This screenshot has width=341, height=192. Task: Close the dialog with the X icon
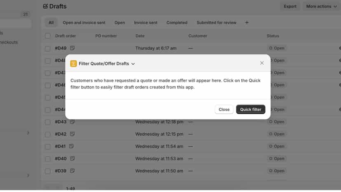point(262,63)
